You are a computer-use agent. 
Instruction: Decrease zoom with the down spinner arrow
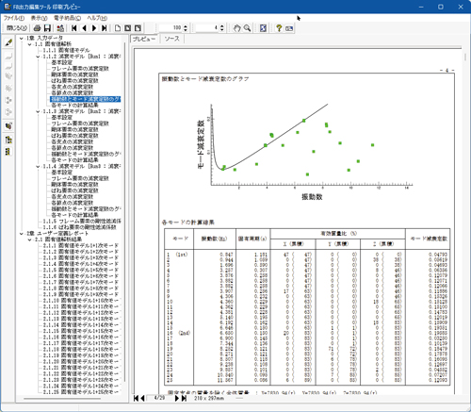186,30
